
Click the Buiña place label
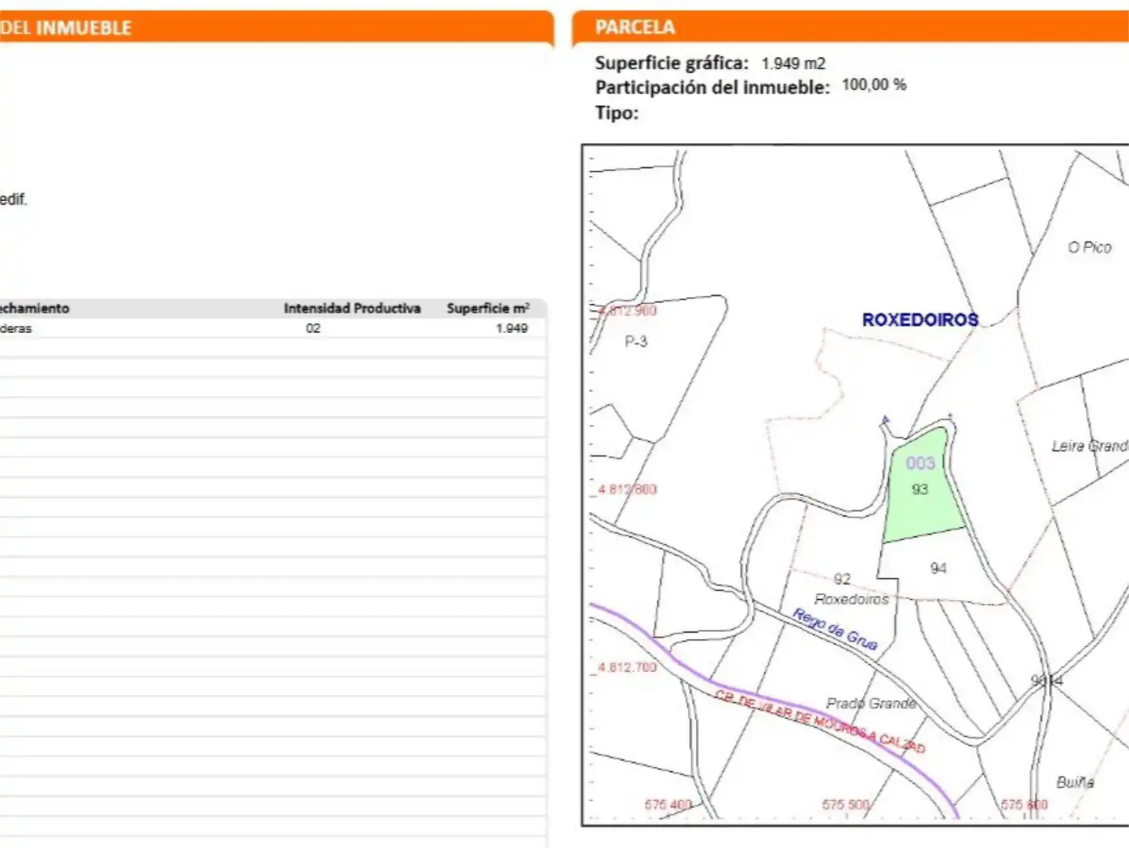click(x=1075, y=782)
